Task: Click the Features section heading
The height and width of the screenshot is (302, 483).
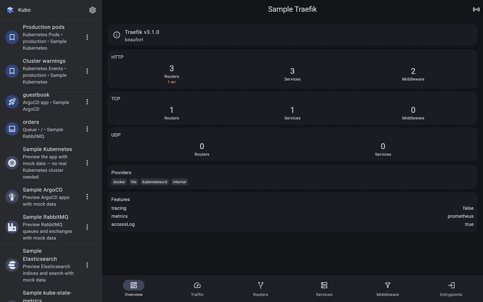Action: tap(120, 199)
